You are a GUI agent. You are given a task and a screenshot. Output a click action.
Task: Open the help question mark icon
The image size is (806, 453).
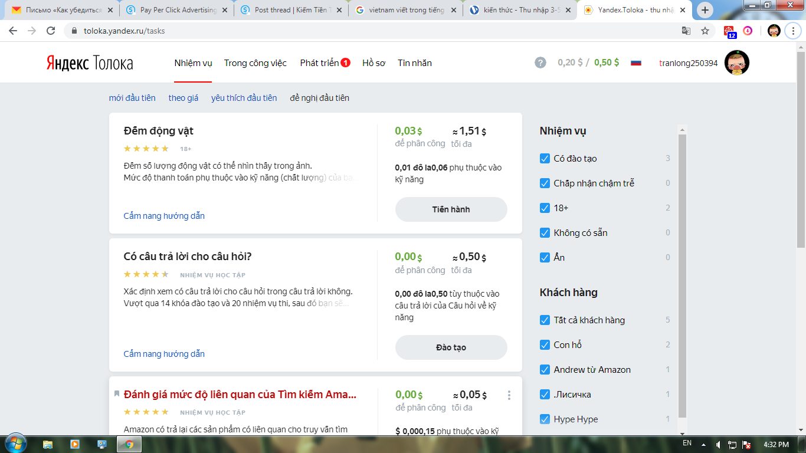pos(540,63)
